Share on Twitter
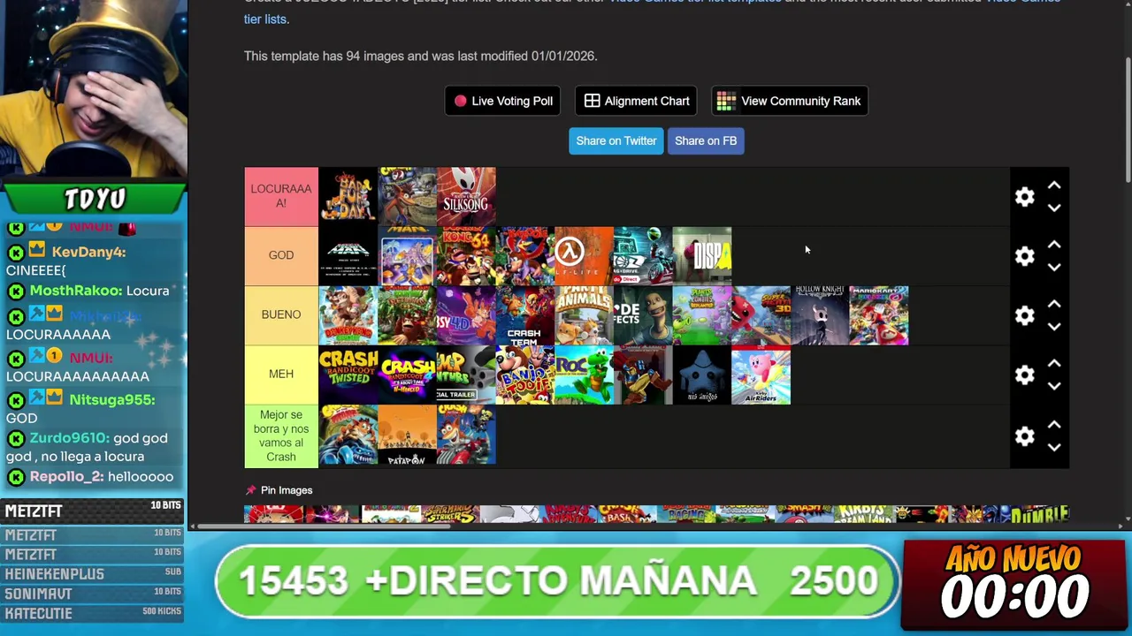Image resolution: width=1132 pixels, height=636 pixels. 616,140
